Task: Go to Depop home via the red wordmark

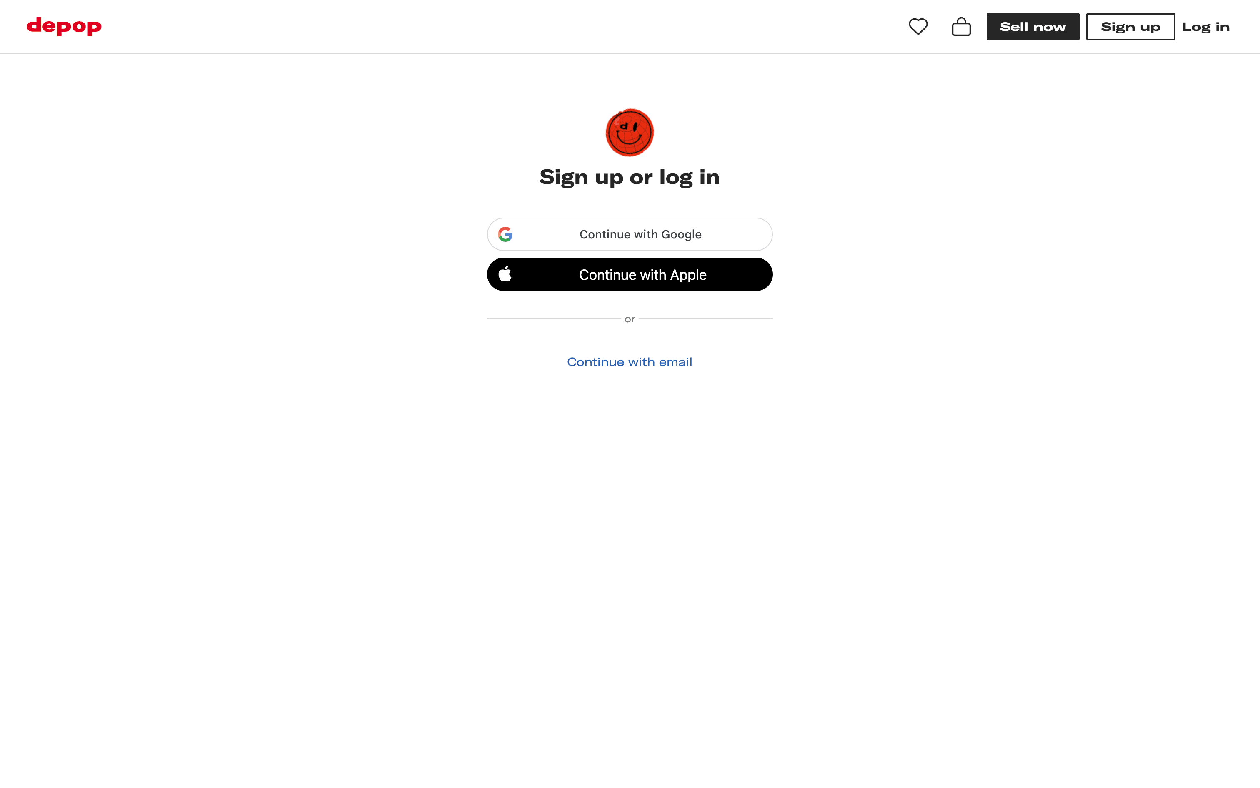Action: (x=64, y=26)
